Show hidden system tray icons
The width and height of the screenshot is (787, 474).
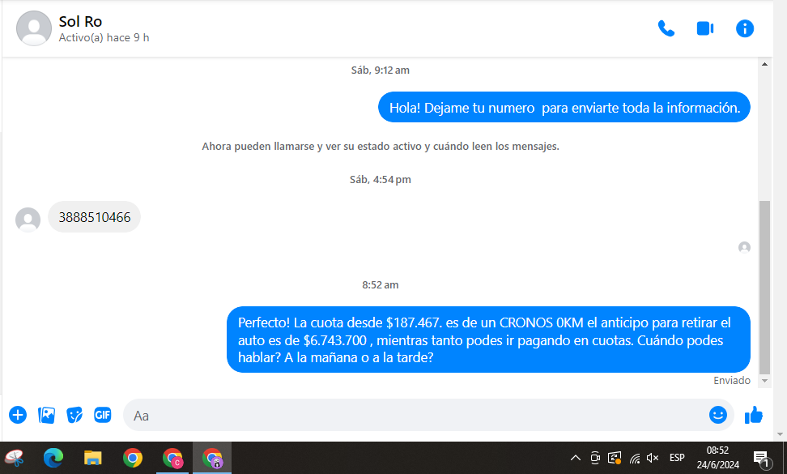pyautogui.click(x=576, y=458)
